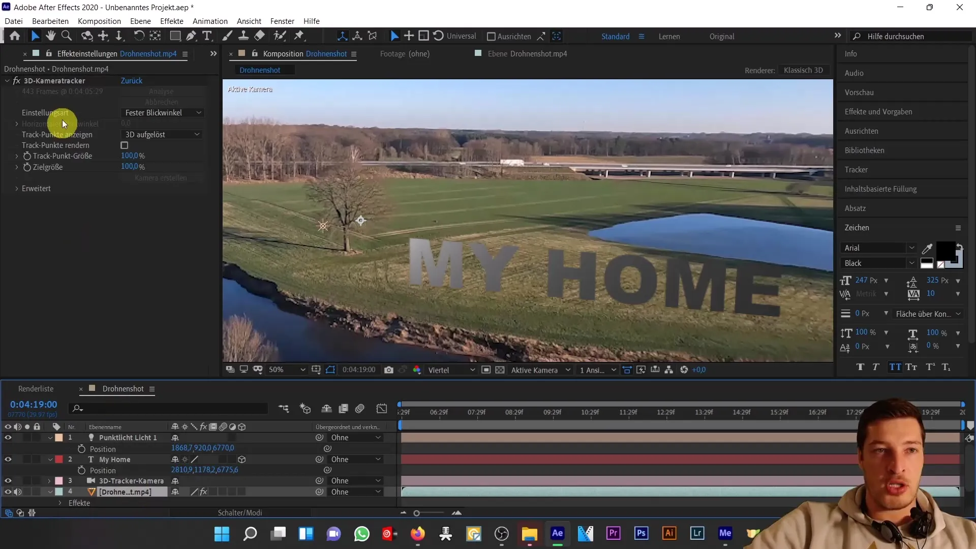Expand the Erweitert section in effect panel
976x549 pixels.
tap(16, 189)
